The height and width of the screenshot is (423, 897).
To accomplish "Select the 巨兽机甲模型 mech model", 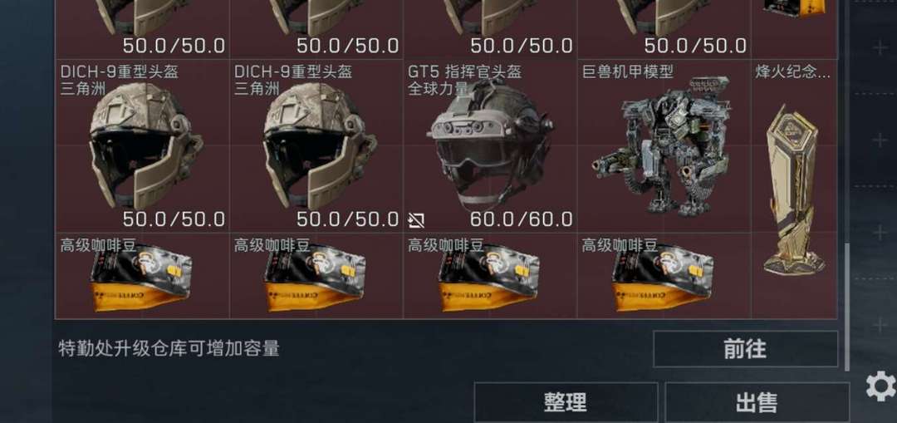I will [x=664, y=145].
